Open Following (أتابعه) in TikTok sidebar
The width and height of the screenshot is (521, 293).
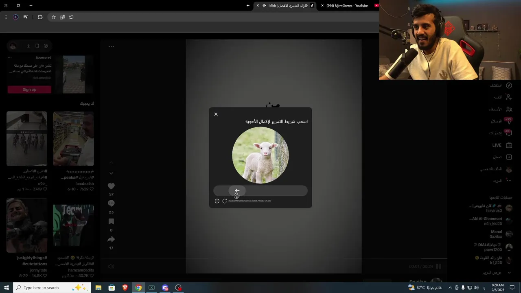(502, 97)
